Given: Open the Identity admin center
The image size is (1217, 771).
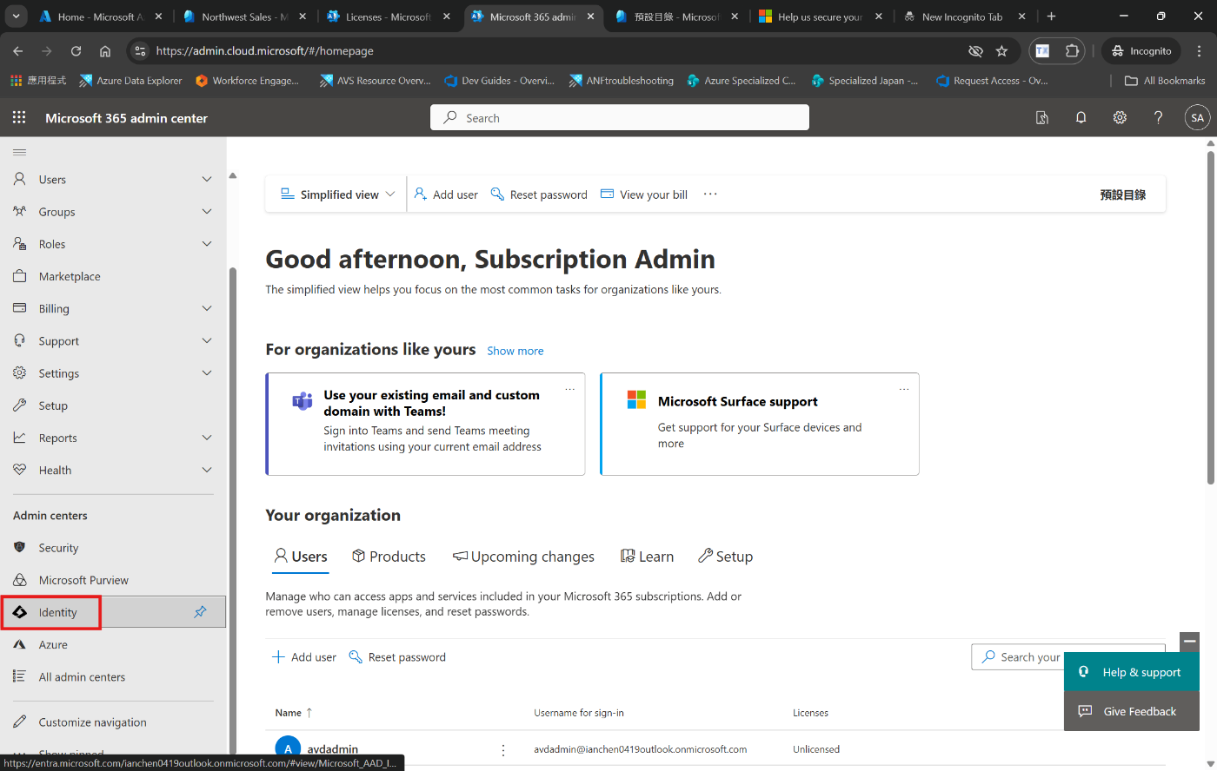Looking at the screenshot, I should coord(57,612).
